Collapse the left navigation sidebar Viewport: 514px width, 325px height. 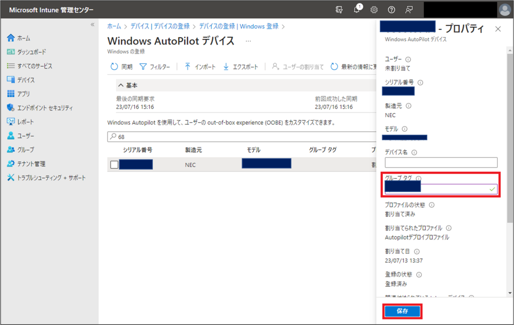93,25
